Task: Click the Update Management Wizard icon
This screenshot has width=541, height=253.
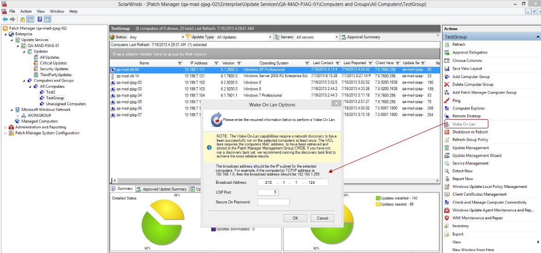Action: [x=447, y=156]
